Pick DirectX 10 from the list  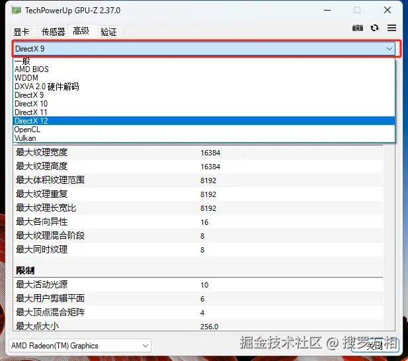click(x=204, y=104)
